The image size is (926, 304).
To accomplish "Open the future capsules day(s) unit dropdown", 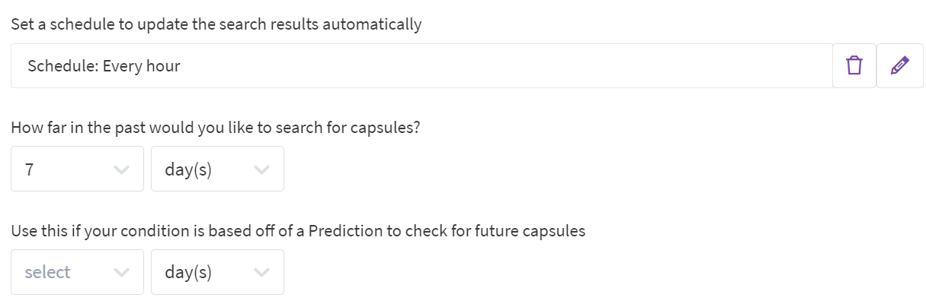I will (x=206, y=272).
